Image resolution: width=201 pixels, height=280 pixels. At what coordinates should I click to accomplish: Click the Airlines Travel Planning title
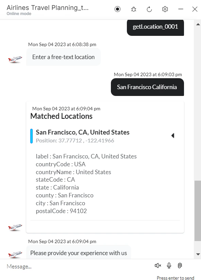point(47,7)
